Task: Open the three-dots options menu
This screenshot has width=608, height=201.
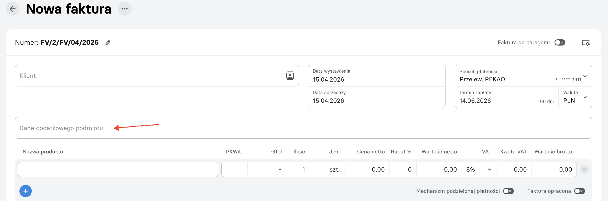Action: point(125,9)
